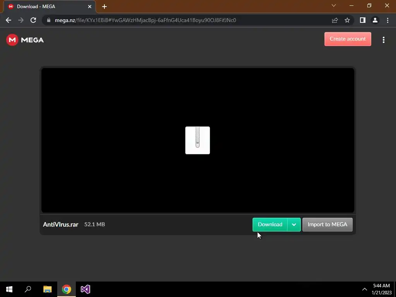Open the Chrome profile avatar icon
396x297 pixels.
pos(375,20)
